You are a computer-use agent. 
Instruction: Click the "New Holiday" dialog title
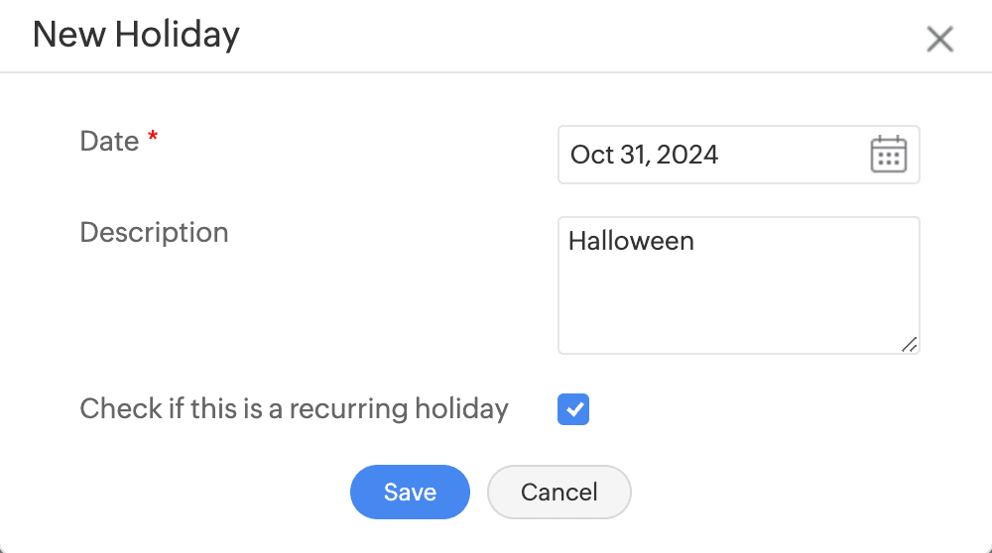point(136,36)
